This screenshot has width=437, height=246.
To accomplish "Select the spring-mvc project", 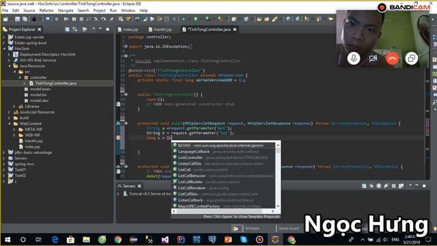I will point(25,164).
